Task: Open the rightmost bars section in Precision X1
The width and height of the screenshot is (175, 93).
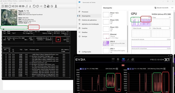Action: (x=133, y=60)
